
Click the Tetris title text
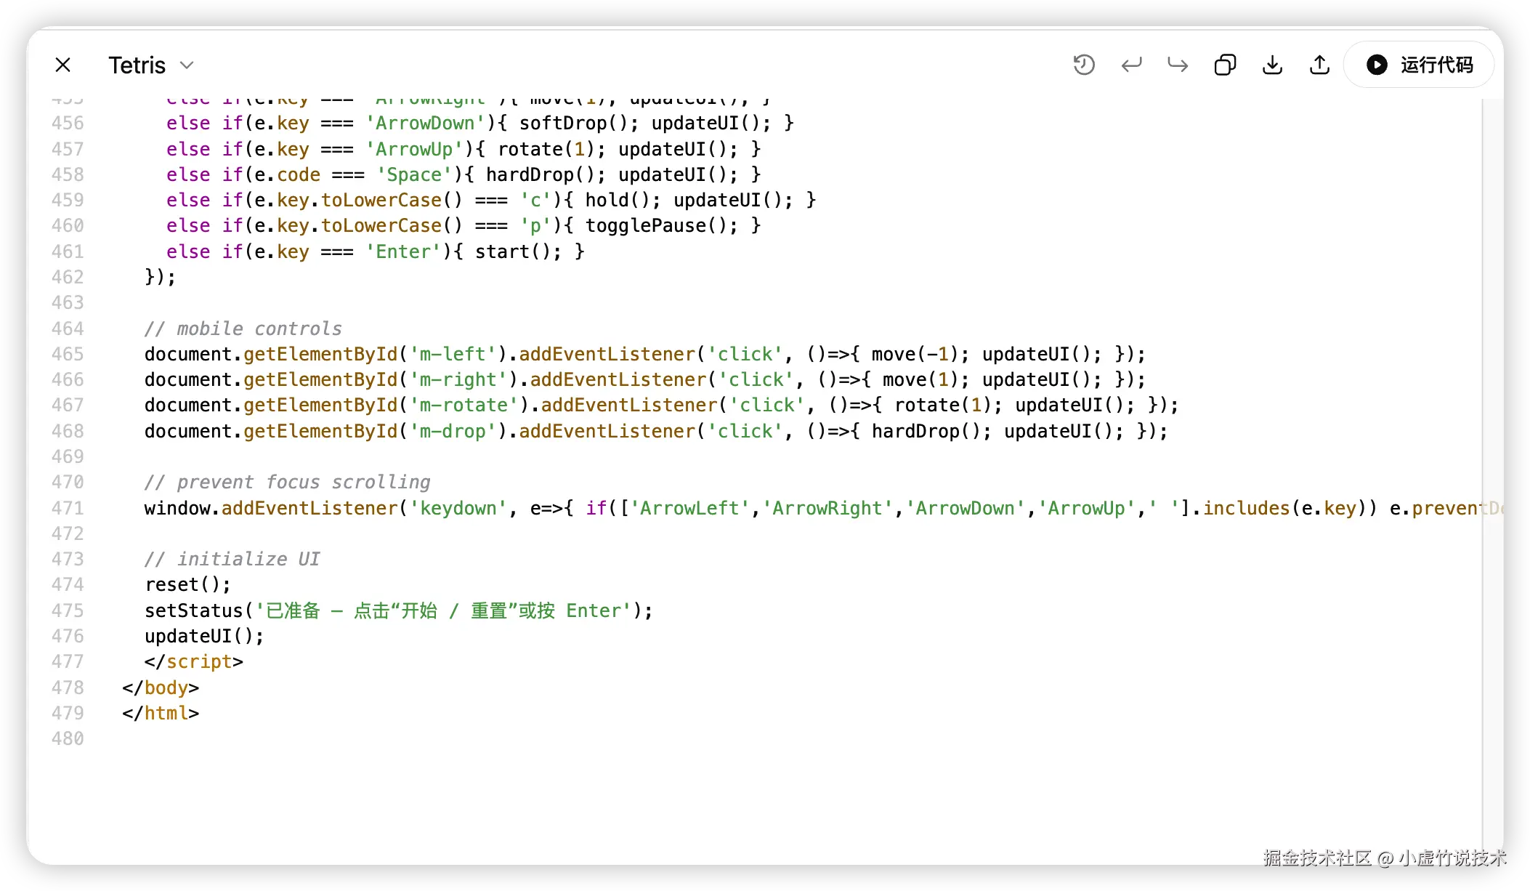tap(137, 65)
